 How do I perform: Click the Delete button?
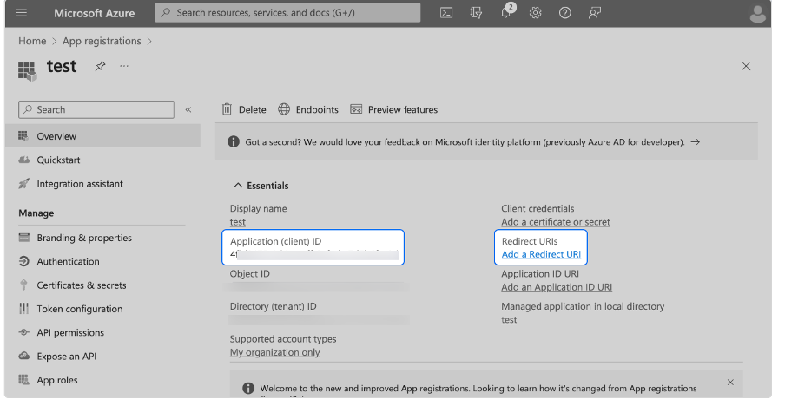244,110
